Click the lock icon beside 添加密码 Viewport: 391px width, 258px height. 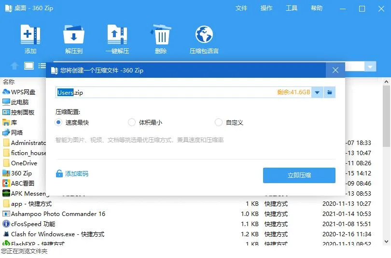pos(59,173)
